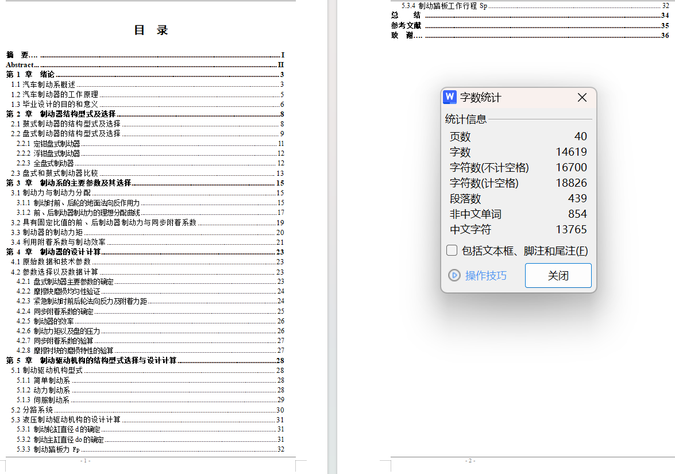Select the 非中文单词 854 row

[x=518, y=214]
